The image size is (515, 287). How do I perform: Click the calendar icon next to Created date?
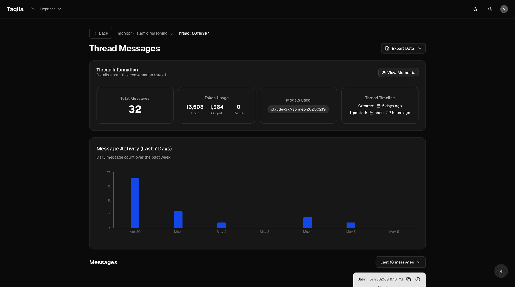click(378, 106)
